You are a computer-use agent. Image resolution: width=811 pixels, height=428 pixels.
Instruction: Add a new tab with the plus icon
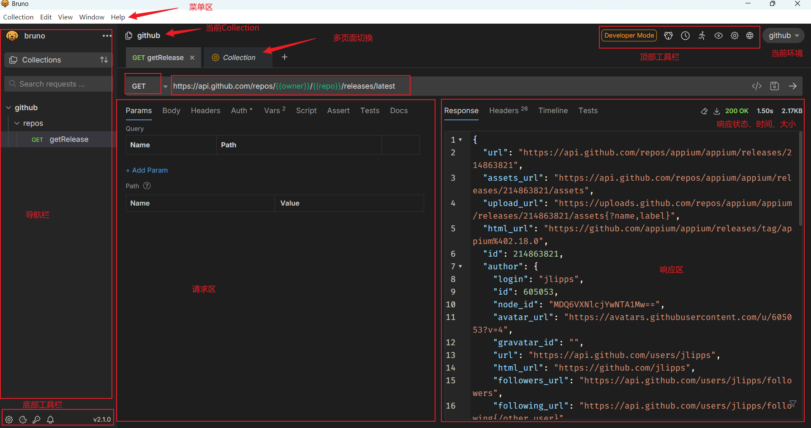tap(285, 57)
